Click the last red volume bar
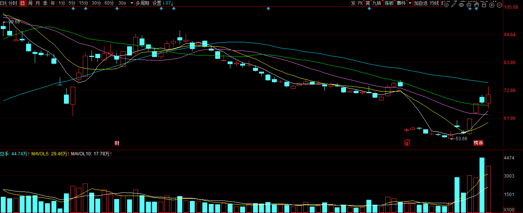Screen dimensions: 523x213 point(488,189)
